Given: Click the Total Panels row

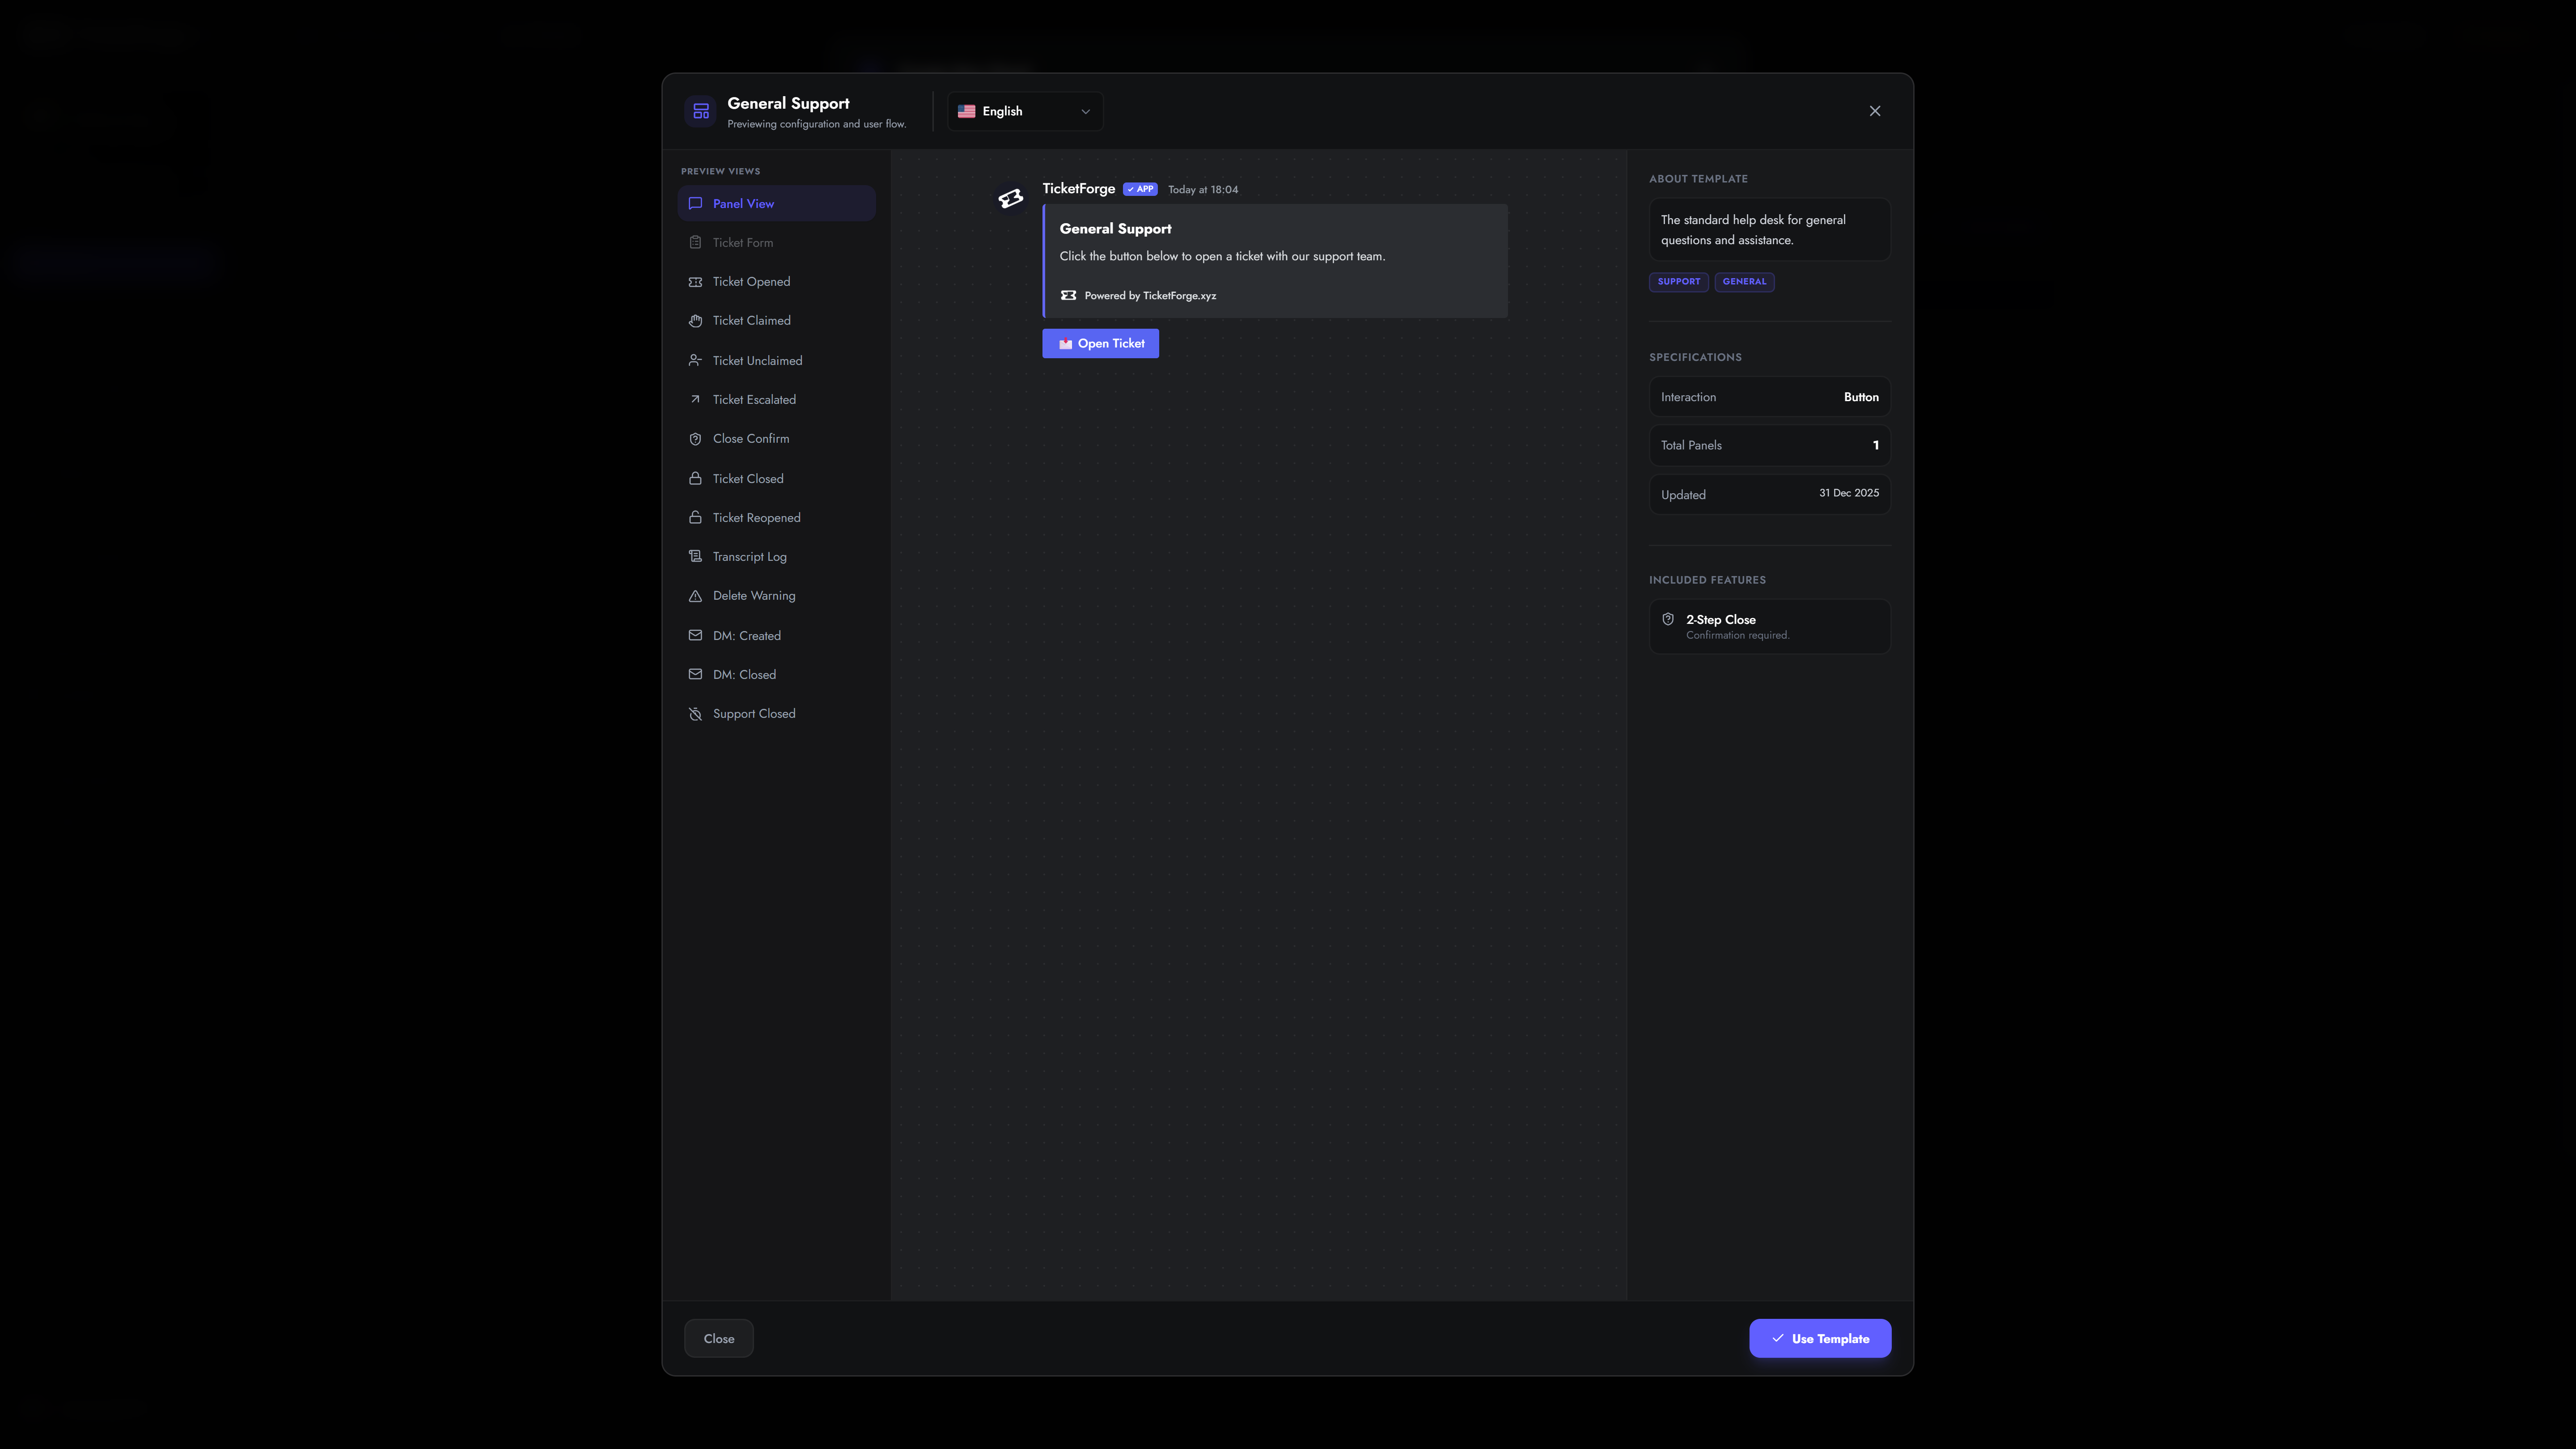Looking at the screenshot, I should tap(1769, 445).
